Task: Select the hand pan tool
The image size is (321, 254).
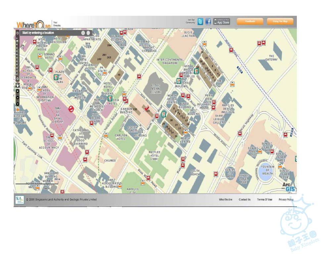Action: [x=18, y=85]
